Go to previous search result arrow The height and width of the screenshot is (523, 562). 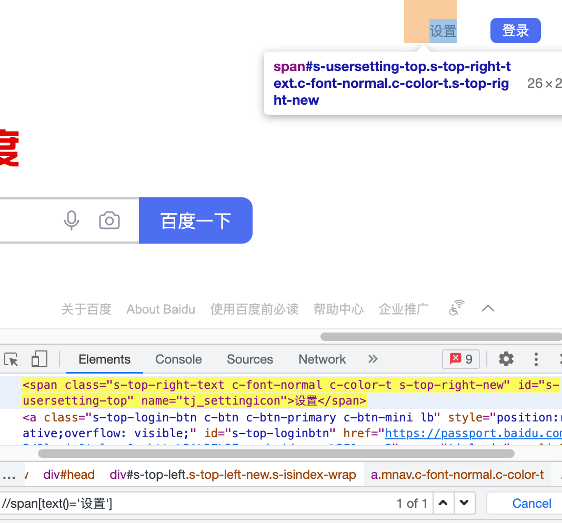click(443, 503)
